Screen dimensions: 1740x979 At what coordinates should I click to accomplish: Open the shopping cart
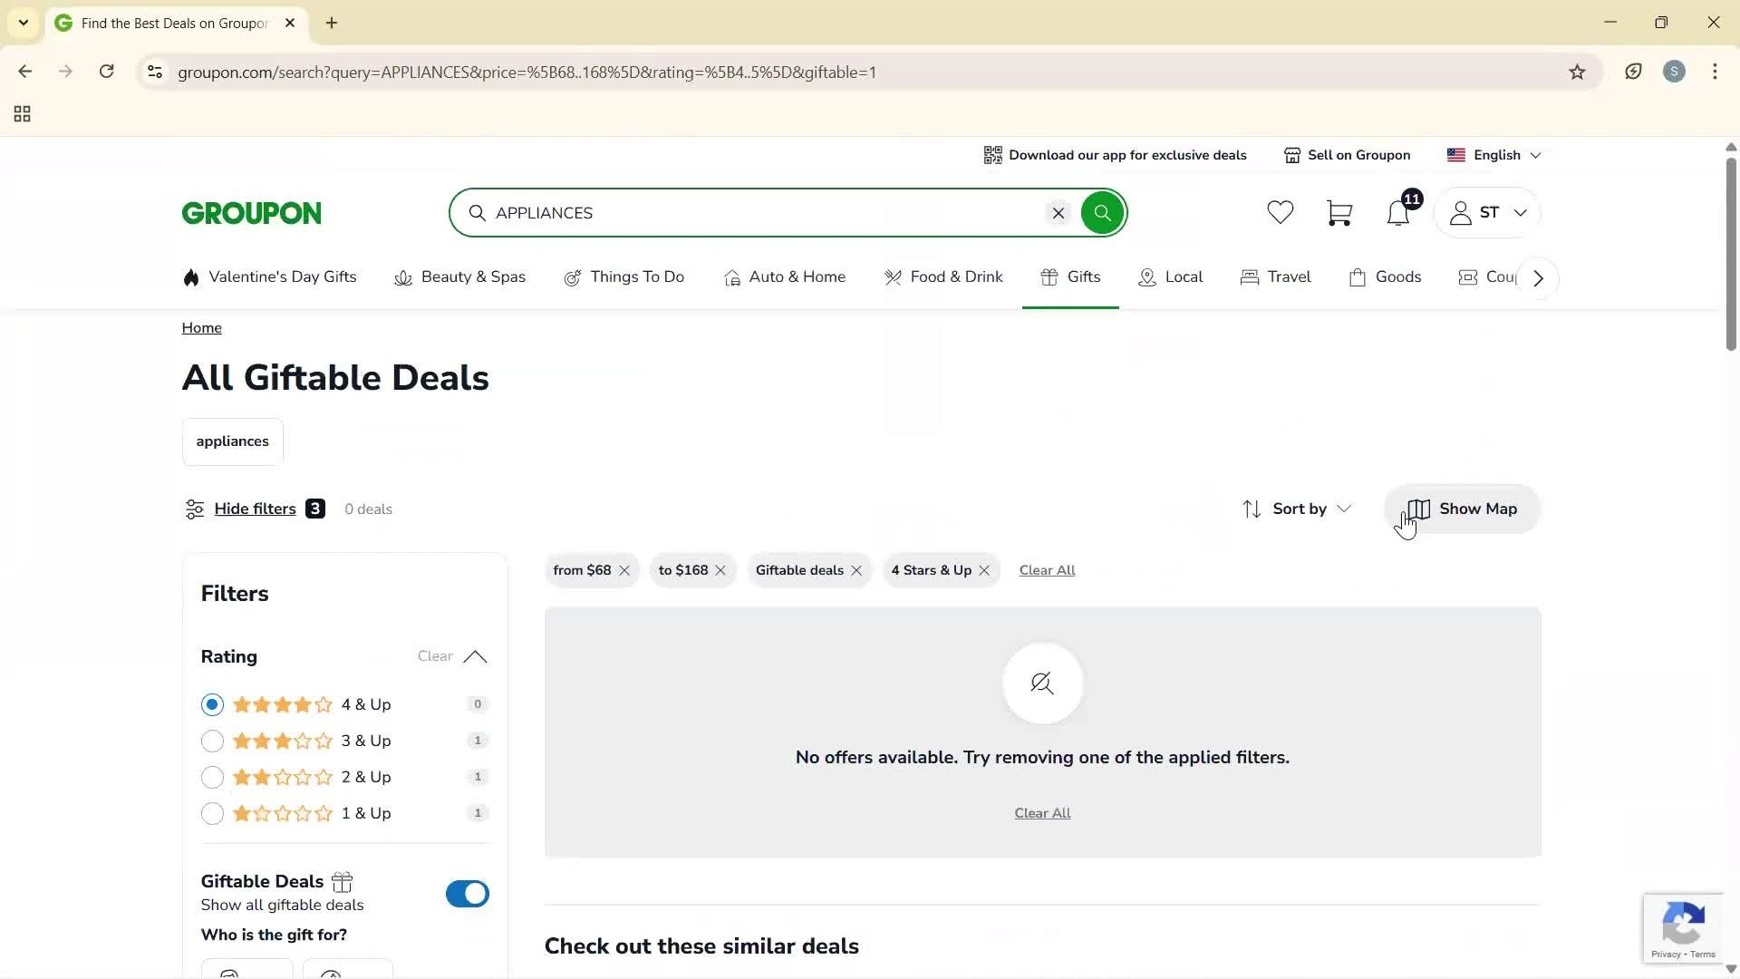[x=1339, y=212]
